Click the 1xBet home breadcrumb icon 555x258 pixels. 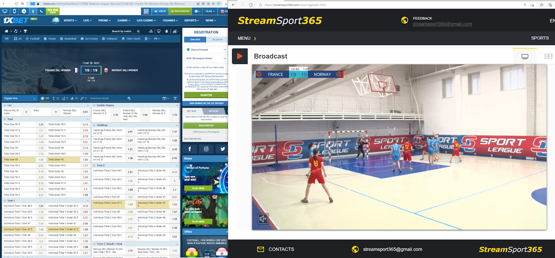(x=6, y=31)
